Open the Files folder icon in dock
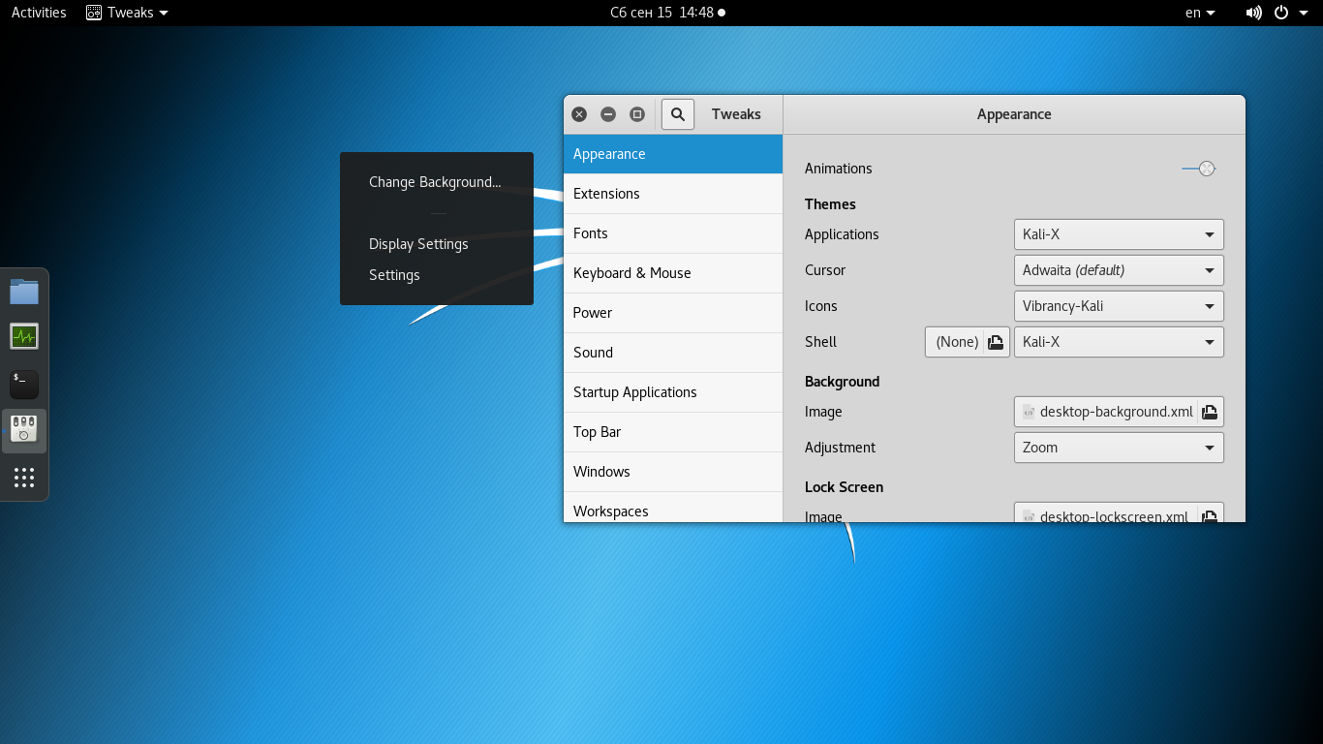 [x=24, y=292]
